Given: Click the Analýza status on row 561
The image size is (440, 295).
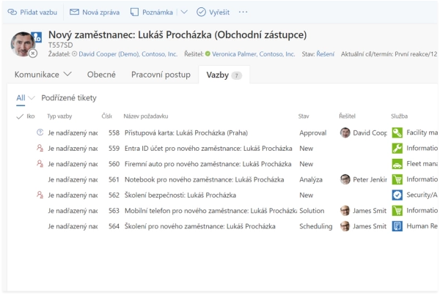Looking at the screenshot, I should click(311, 179).
